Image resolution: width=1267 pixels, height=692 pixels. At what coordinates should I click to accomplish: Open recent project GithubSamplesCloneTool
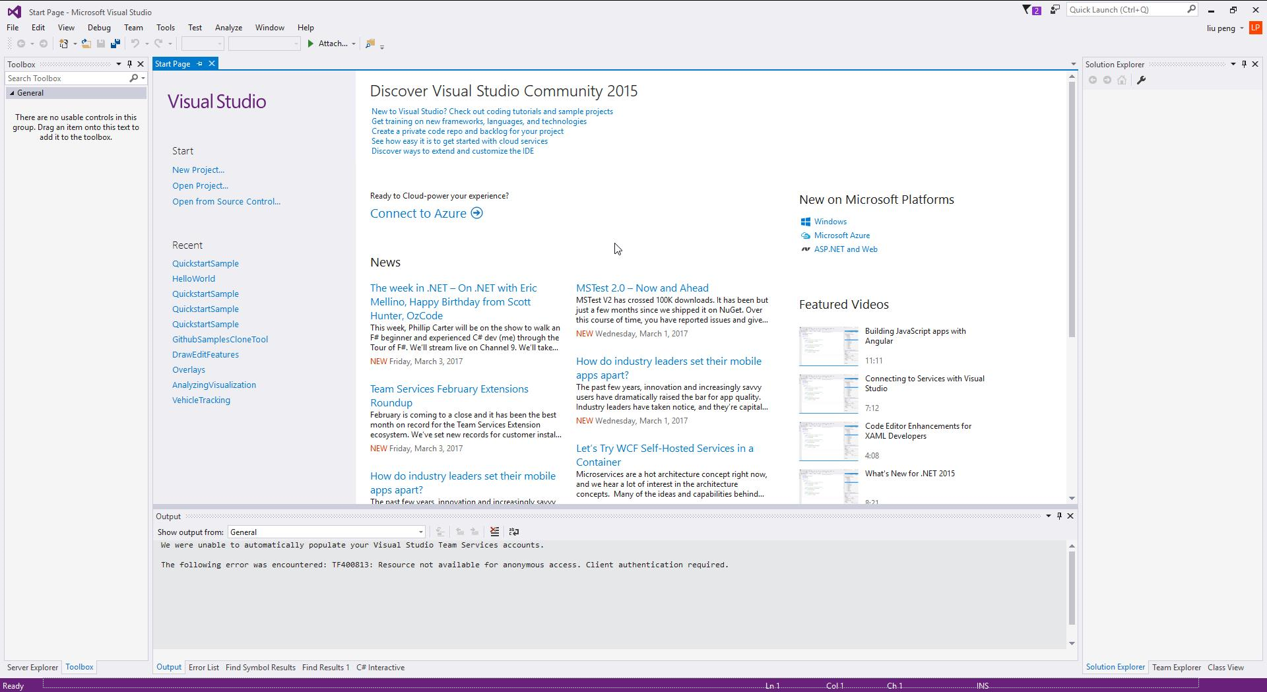[220, 339]
